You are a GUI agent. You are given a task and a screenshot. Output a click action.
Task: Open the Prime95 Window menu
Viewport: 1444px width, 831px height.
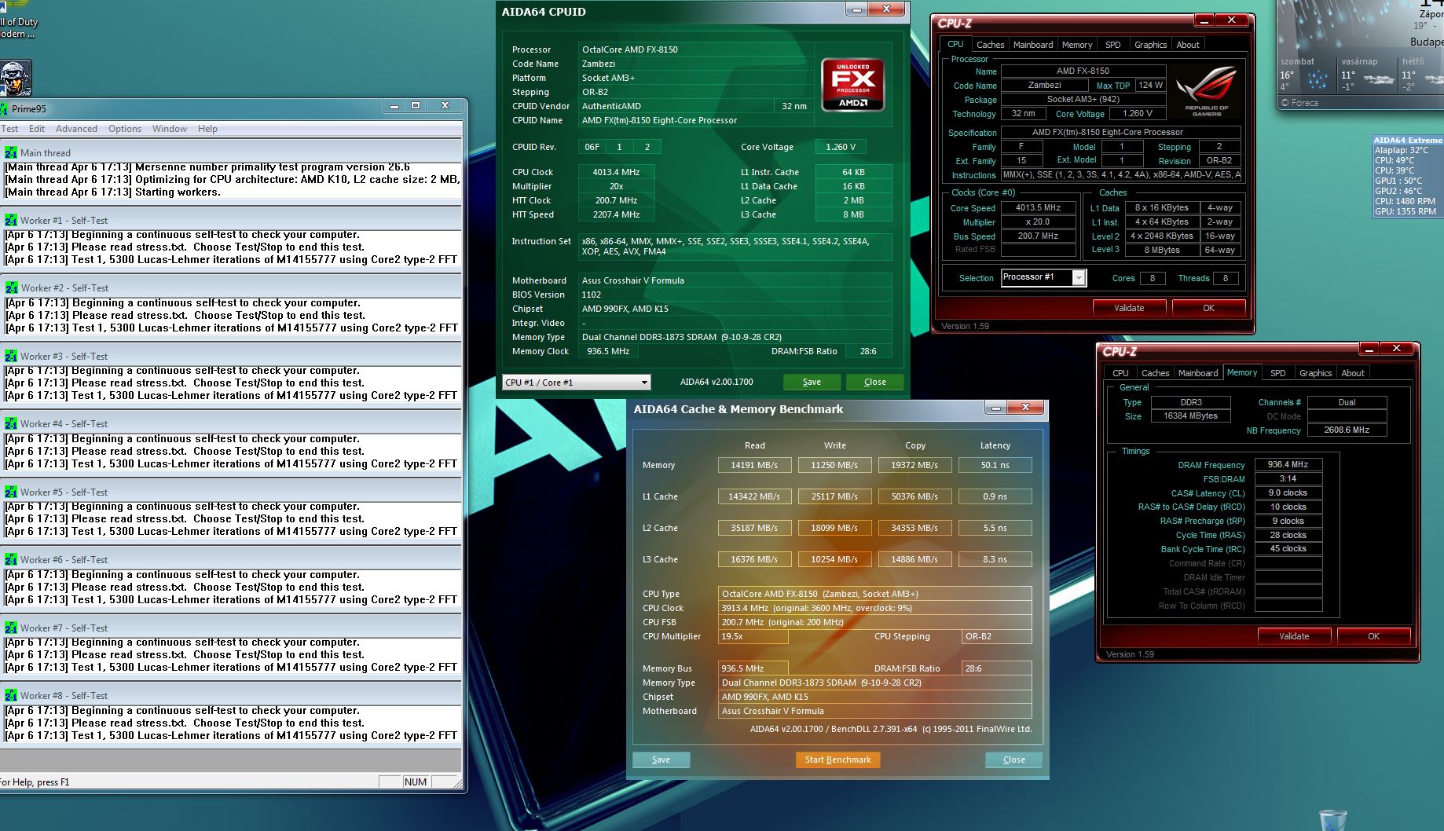[170, 129]
